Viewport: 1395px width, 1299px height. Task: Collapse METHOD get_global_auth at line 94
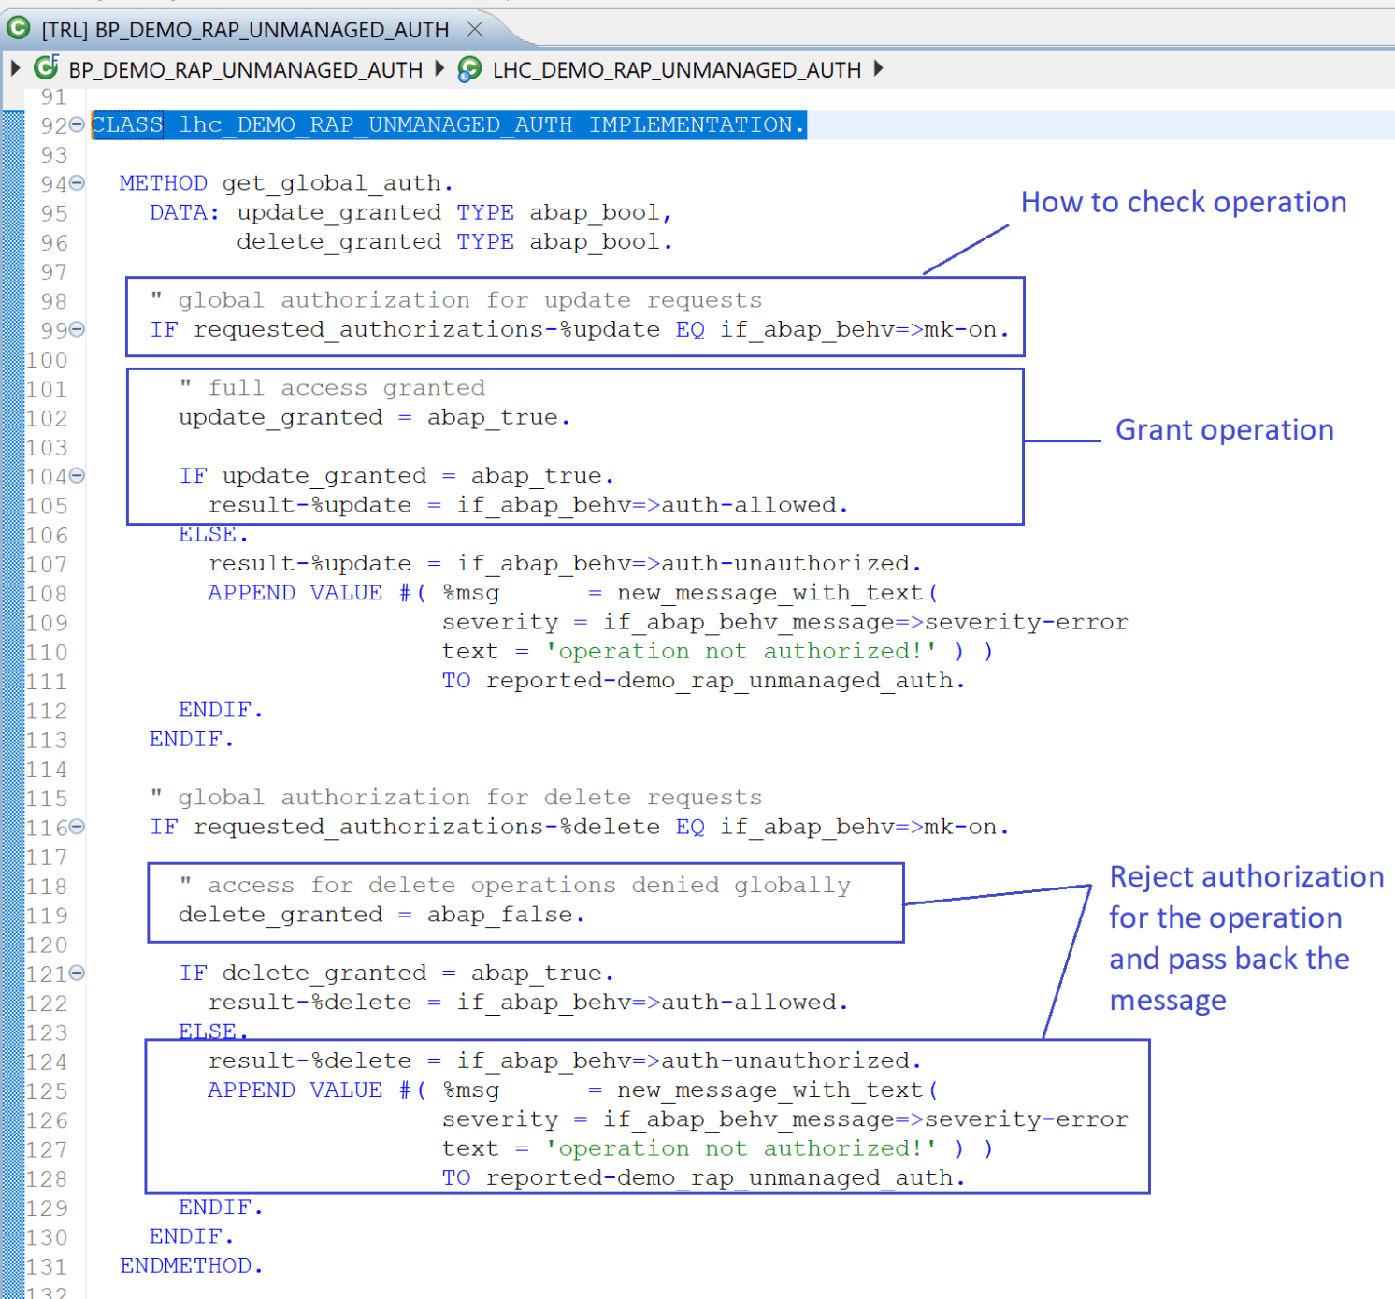coord(78,183)
